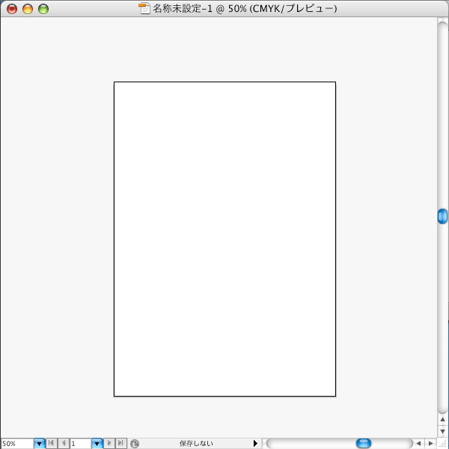449x449 pixels.
Task: Click the Version Cue status icon
Action: click(134, 444)
